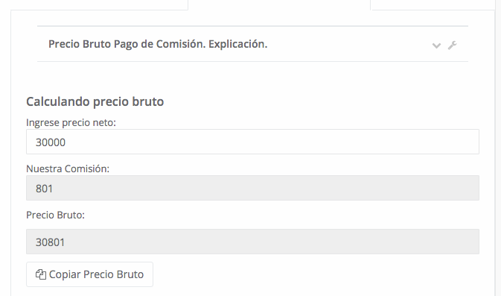This screenshot has height=296, width=501.
Task: Click the word Explicación in the panel header
Action: [x=238, y=44]
